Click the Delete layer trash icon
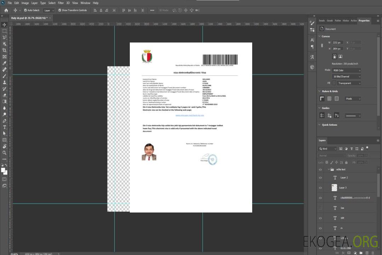Viewport: 382px width, 255px height. coord(373,253)
